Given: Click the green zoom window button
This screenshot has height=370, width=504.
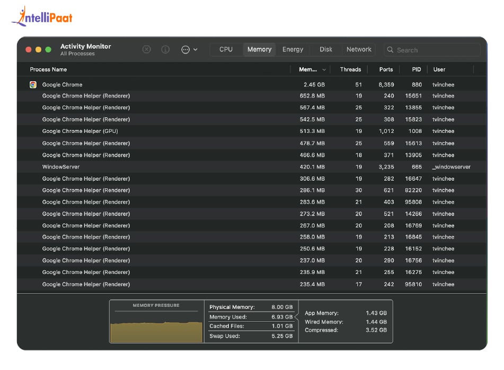Looking at the screenshot, I should tap(48, 49).
